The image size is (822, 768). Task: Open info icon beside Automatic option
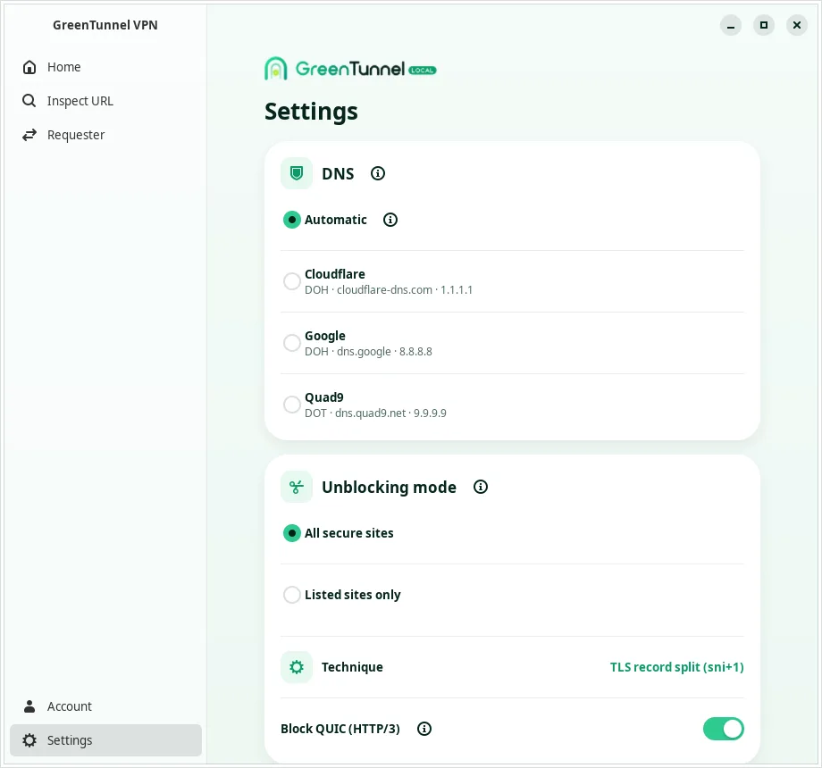coord(390,220)
